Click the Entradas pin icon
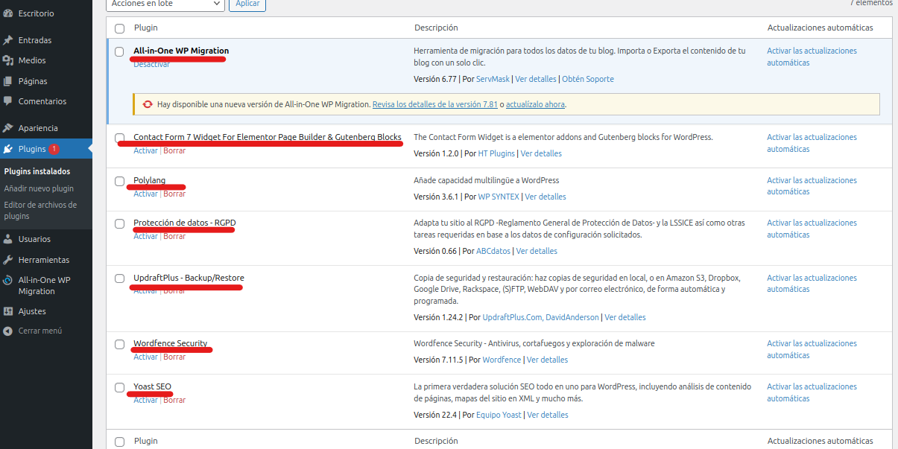898x449 pixels. 8,40
